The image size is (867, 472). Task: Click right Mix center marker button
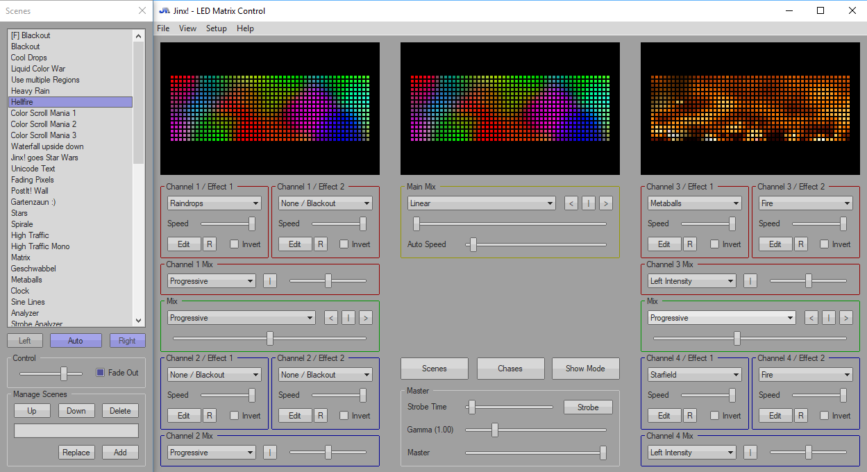pyautogui.click(x=829, y=318)
